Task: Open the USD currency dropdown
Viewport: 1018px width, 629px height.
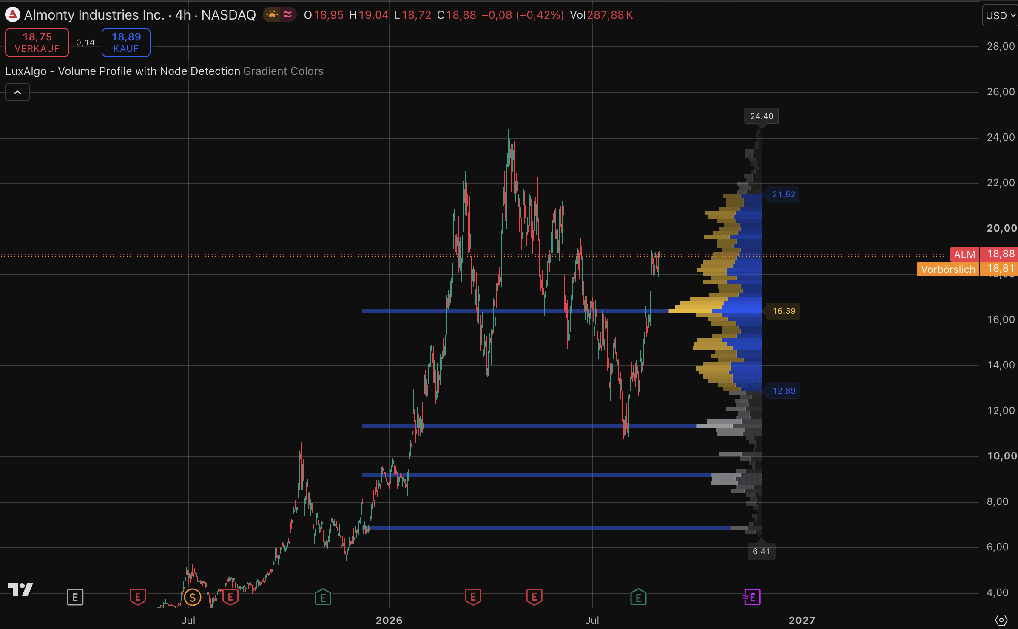Action: 1000,15
